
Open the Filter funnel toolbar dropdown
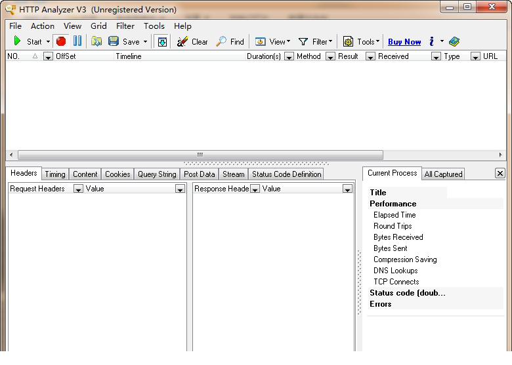click(x=316, y=42)
